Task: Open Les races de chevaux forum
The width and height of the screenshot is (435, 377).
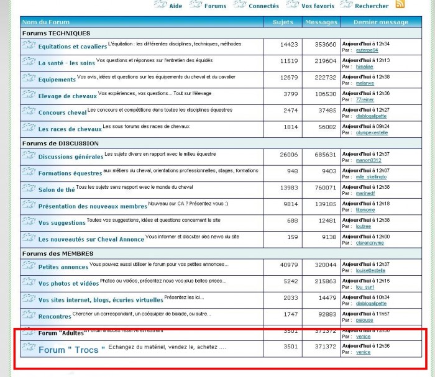Action: tap(70, 129)
